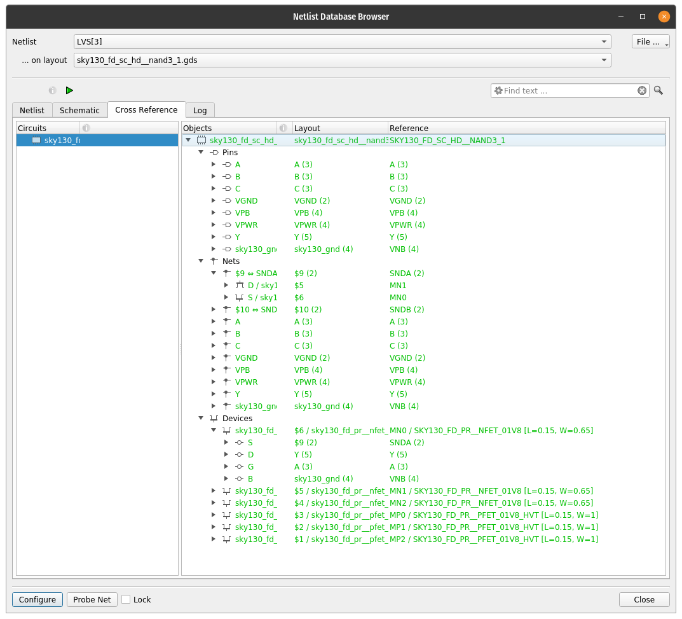Click terminal icon for G of MN0
This screenshot has height=619, width=682.
239,467
